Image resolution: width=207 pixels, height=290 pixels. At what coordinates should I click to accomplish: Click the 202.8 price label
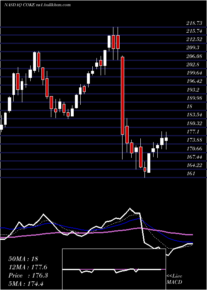click(x=193, y=65)
